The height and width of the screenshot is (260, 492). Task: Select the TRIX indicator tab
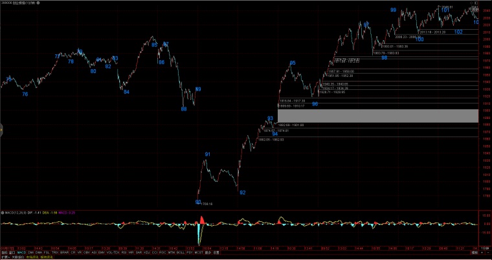[x=55, y=252]
